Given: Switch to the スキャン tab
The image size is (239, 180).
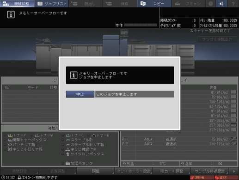Looking at the screenshot, I should [188, 4].
